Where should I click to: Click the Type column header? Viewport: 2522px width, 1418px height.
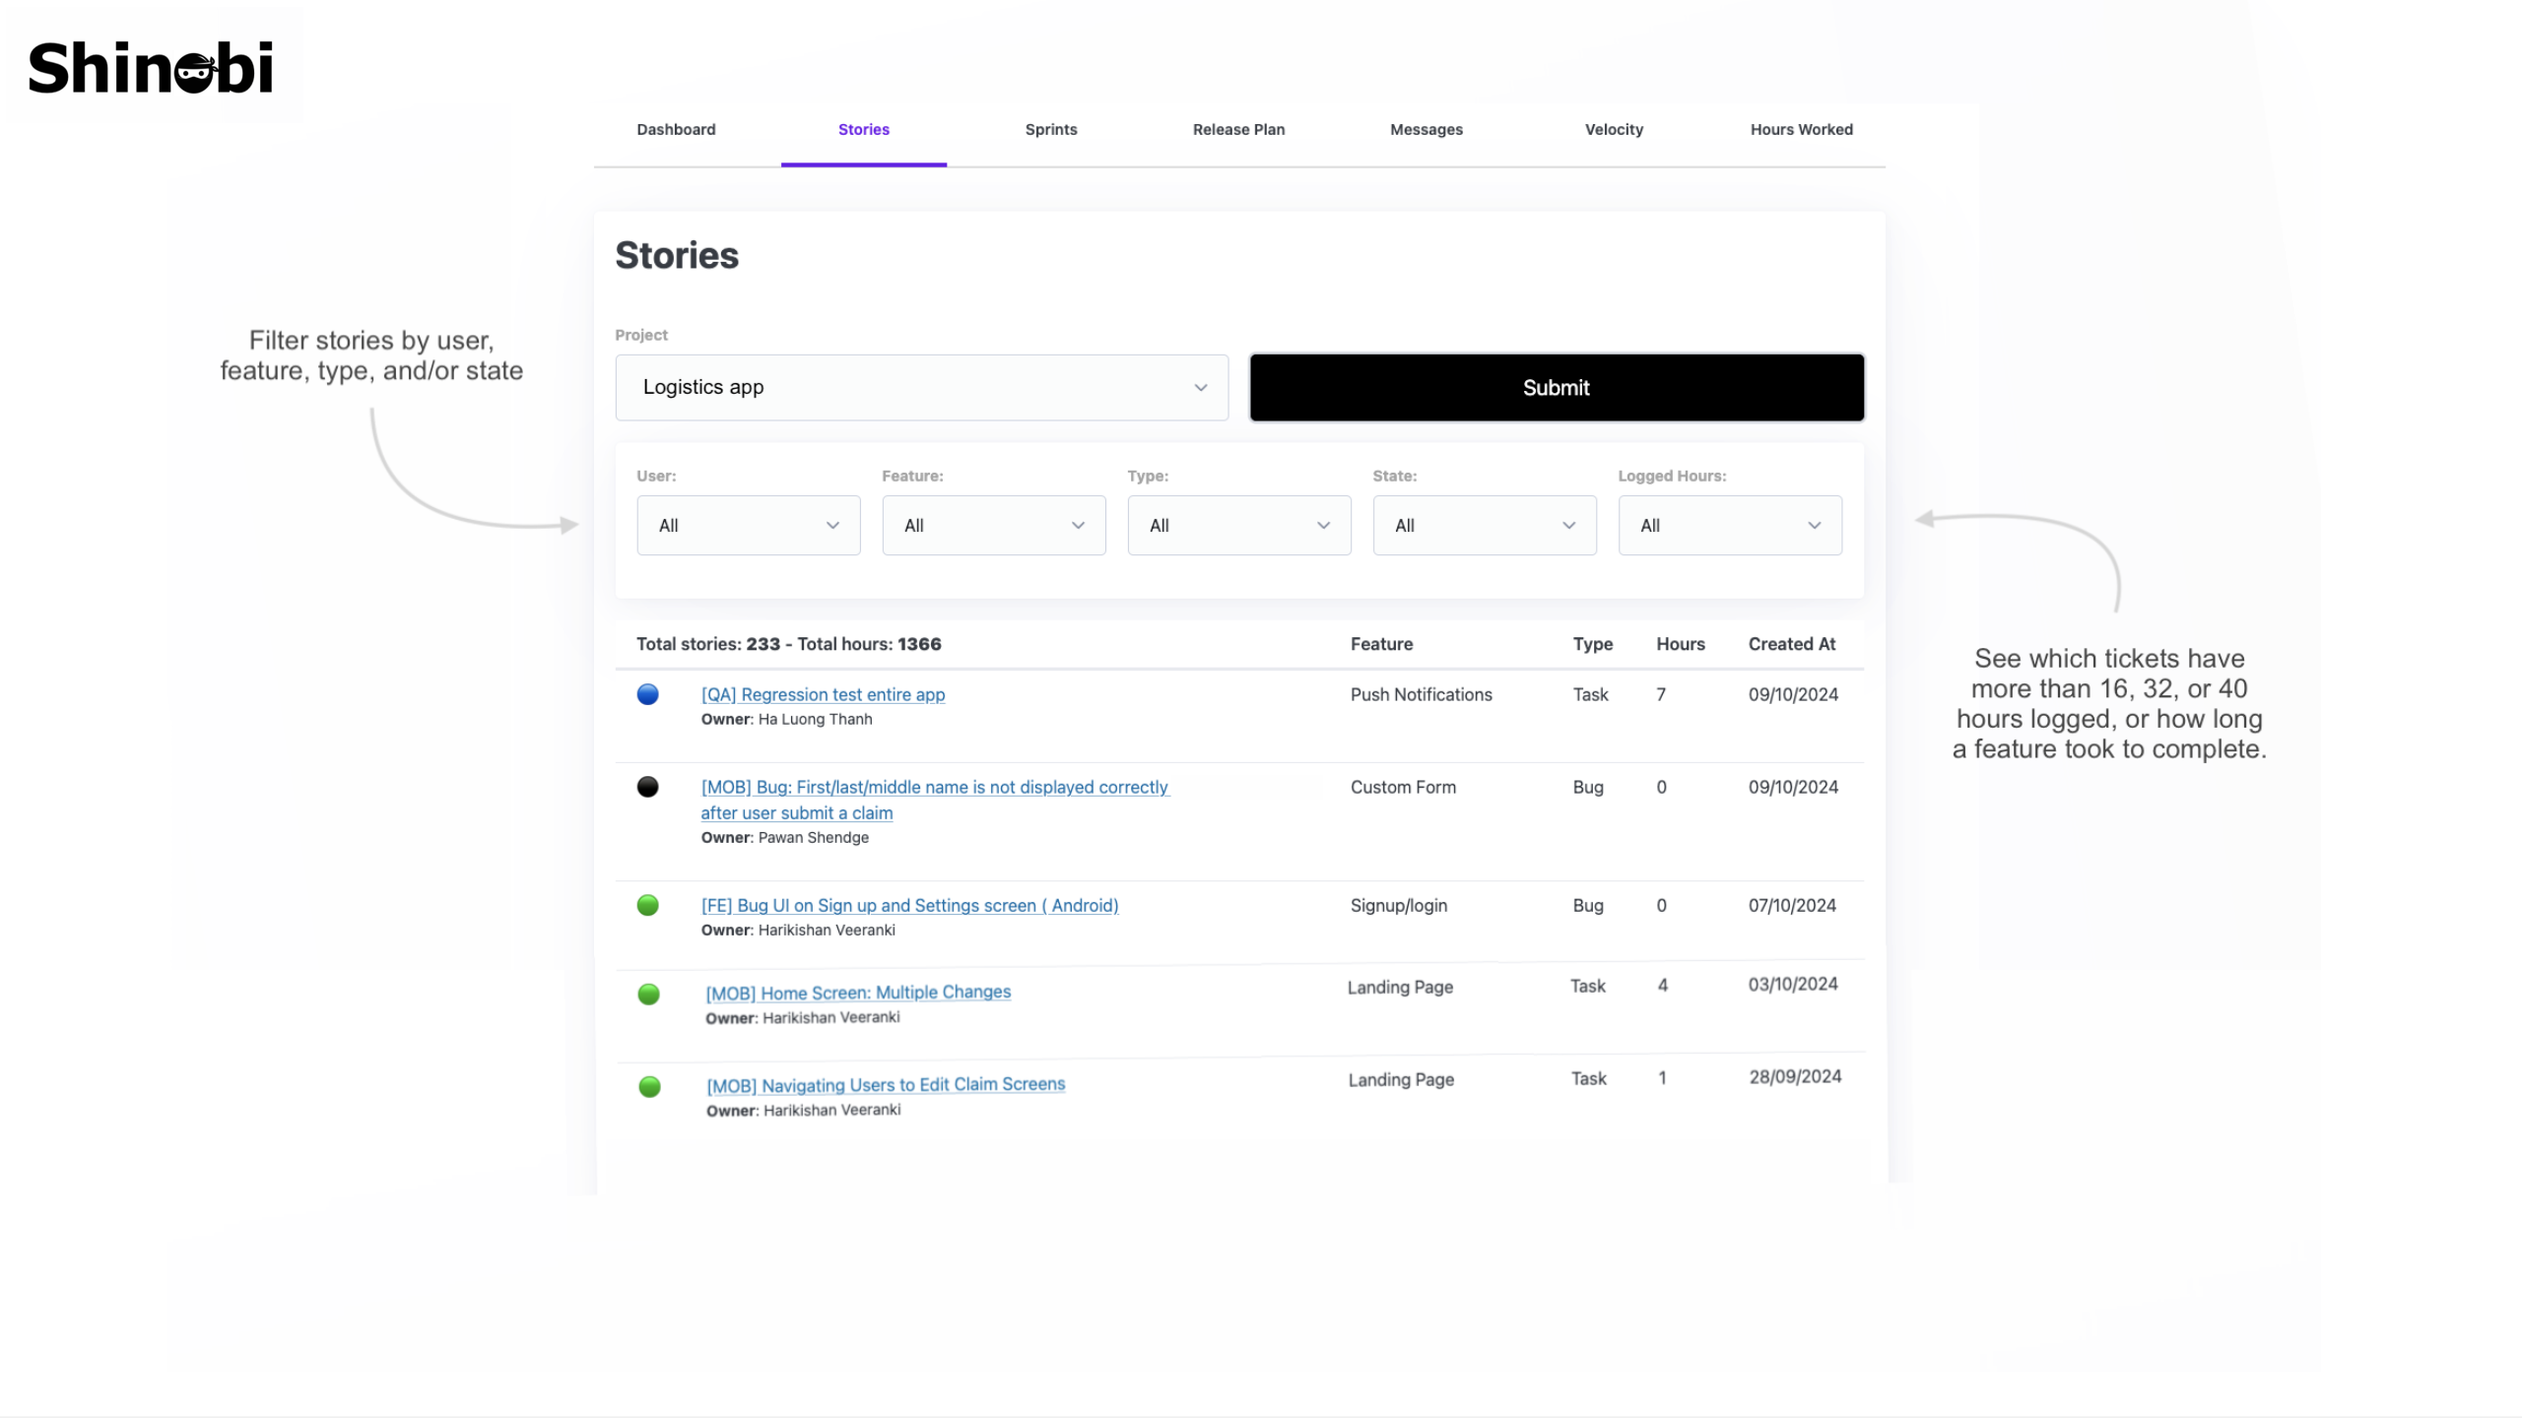coord(1592,644)
